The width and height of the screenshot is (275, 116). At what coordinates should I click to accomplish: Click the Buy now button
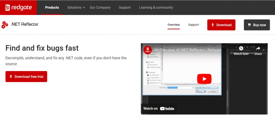pos(256,25)
